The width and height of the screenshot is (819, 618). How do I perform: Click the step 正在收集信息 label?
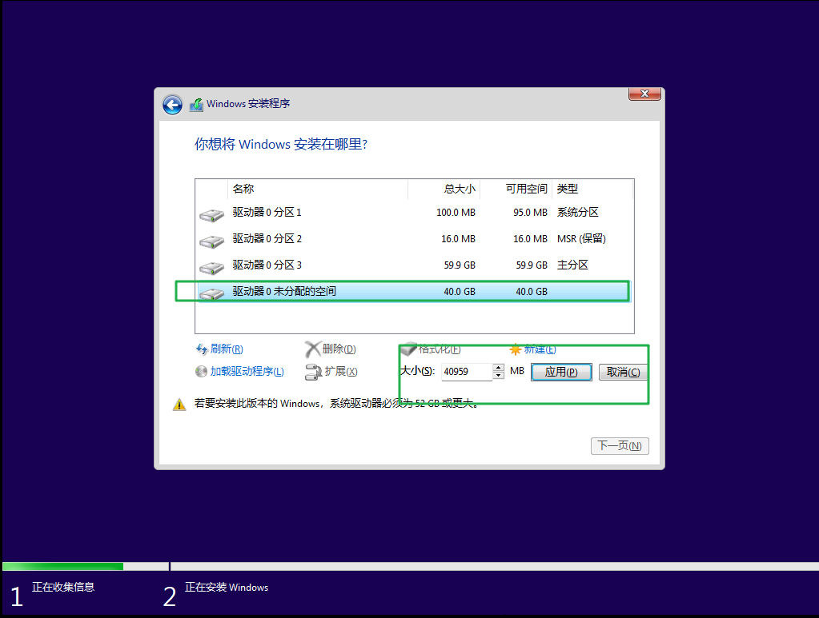point(63,588)
